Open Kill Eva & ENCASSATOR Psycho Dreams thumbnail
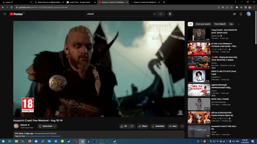This screenshot has height=144, width=257. coord(199,118)
